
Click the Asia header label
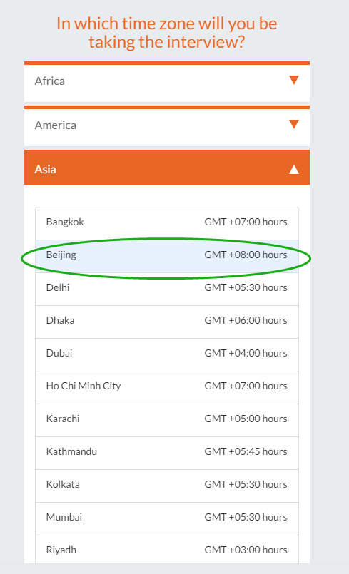click(45, 170)
